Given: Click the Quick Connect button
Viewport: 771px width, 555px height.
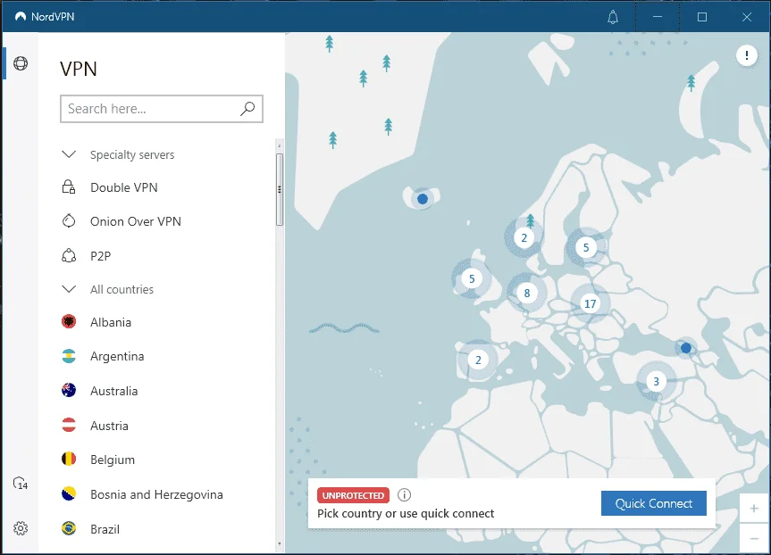Looking at the screenshot, I should (653, 503).
